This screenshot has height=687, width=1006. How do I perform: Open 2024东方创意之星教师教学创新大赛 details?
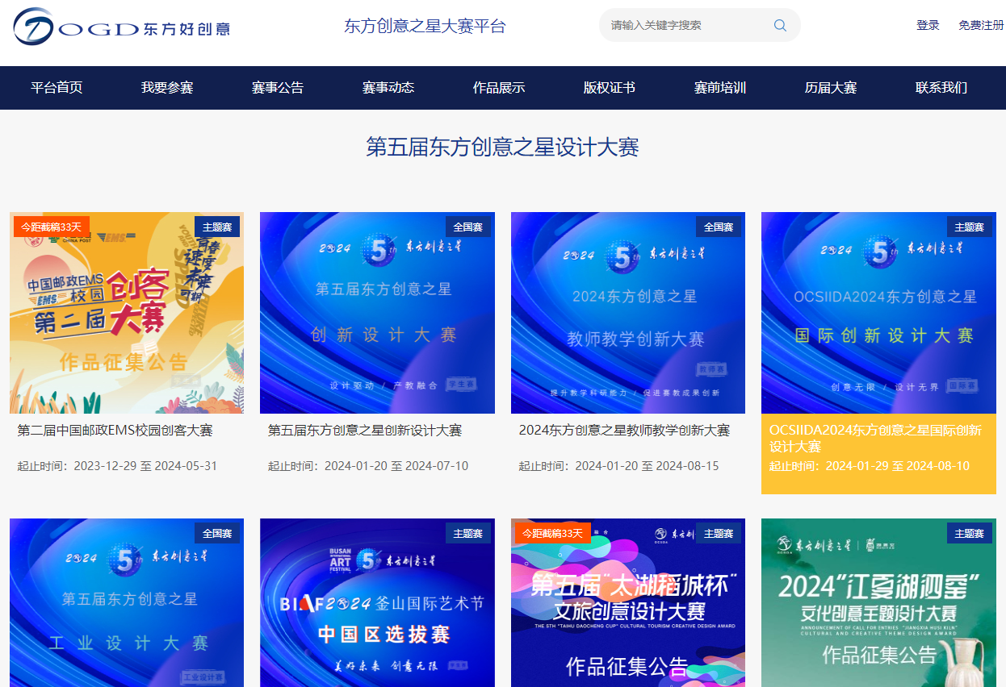point(627,313)
